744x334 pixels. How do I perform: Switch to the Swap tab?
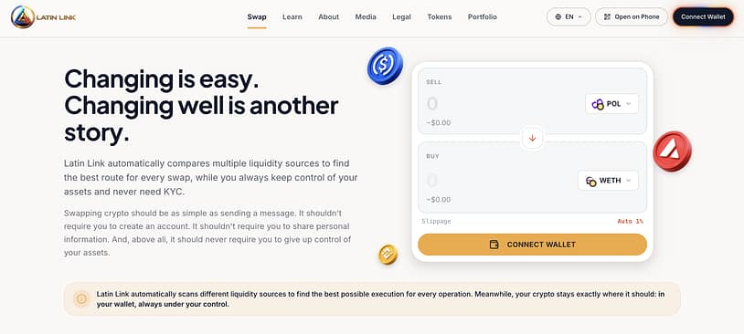257,17
